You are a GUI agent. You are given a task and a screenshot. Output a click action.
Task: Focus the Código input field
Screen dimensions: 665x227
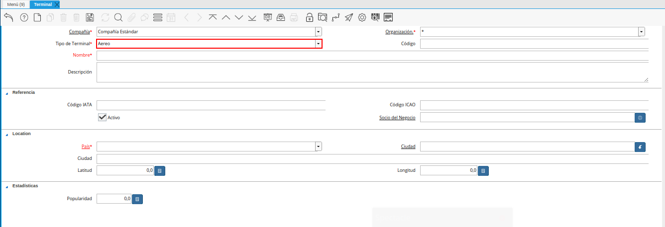click(x=534, y=44)
